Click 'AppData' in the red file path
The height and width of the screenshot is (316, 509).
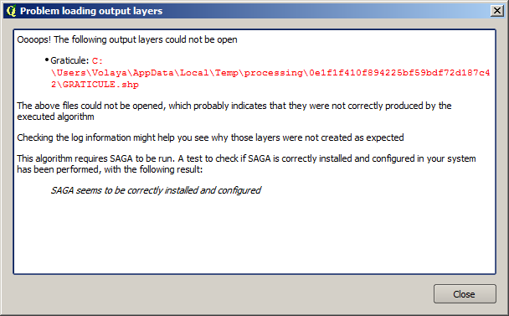click(x=153, y=72)
